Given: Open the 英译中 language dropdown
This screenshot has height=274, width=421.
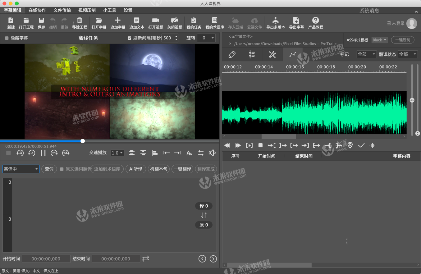Looking at the screenshot, I should click(x=21, y=169).
